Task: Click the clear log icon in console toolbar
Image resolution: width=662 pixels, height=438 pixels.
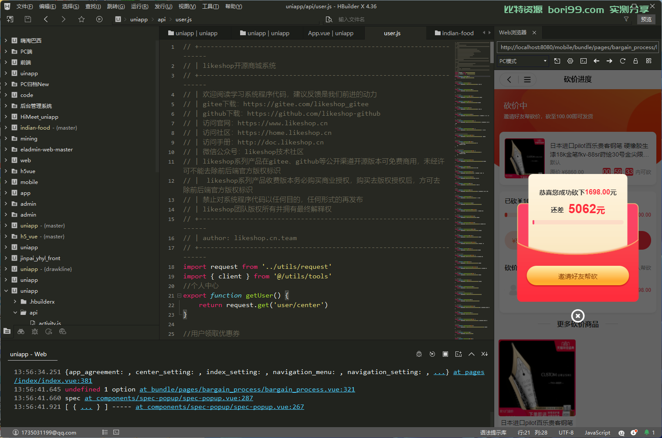Action: [x=485, y=354]
